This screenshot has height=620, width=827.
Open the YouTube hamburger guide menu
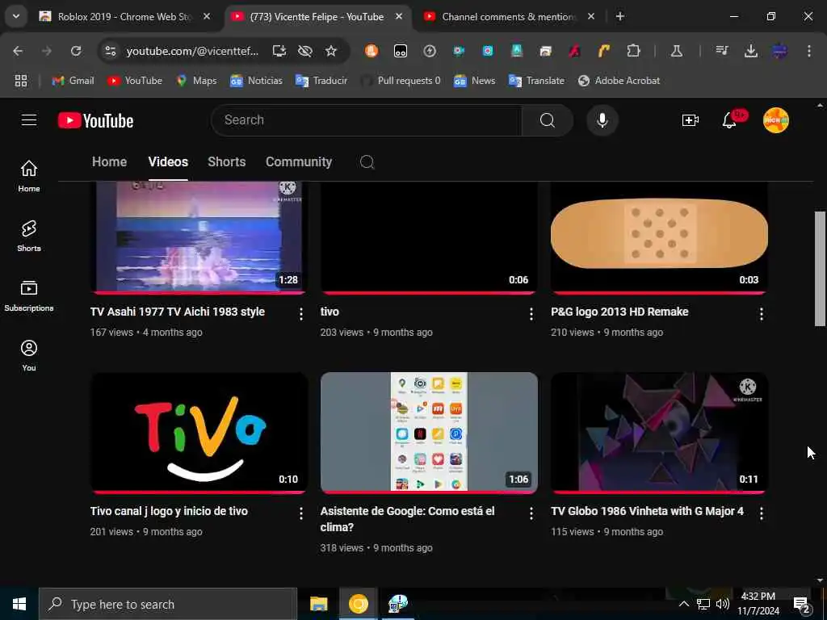pos(29,120)
